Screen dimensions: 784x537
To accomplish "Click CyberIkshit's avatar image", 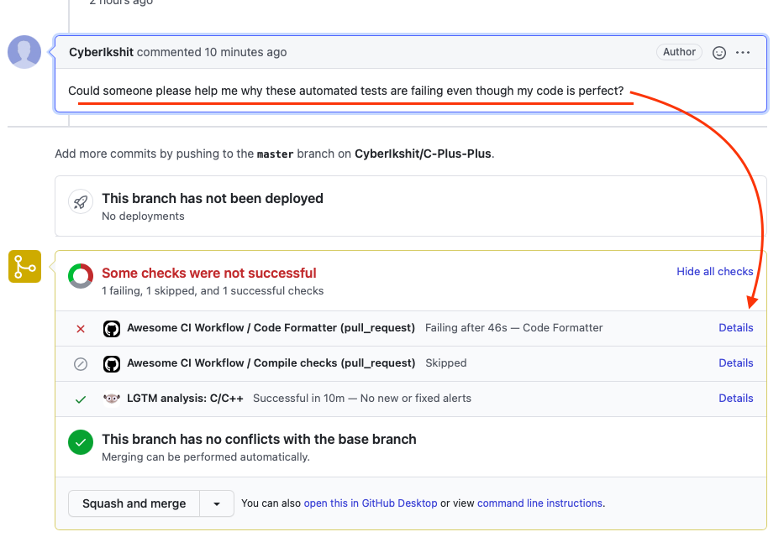I will pyautogui.click(x=24, y=52).
